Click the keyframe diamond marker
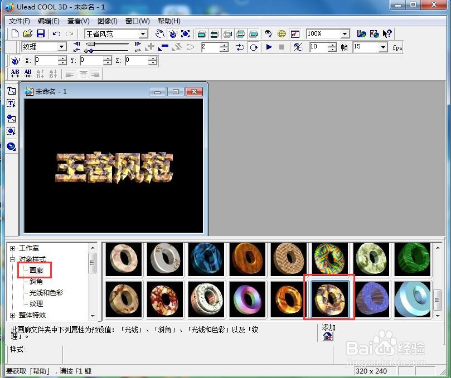The image size is (451, 378). click(x=90, y=51)
